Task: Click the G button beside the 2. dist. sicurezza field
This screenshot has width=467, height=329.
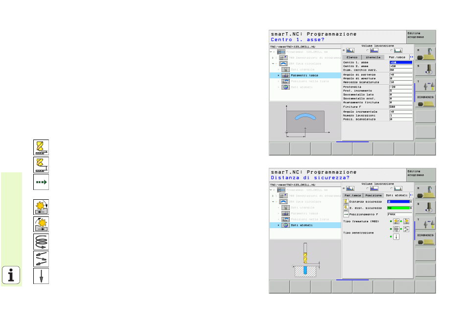Action: [411, 208]
